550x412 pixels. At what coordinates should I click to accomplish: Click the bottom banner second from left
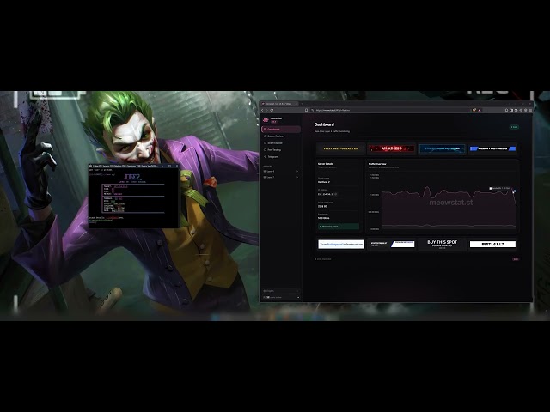392,244
